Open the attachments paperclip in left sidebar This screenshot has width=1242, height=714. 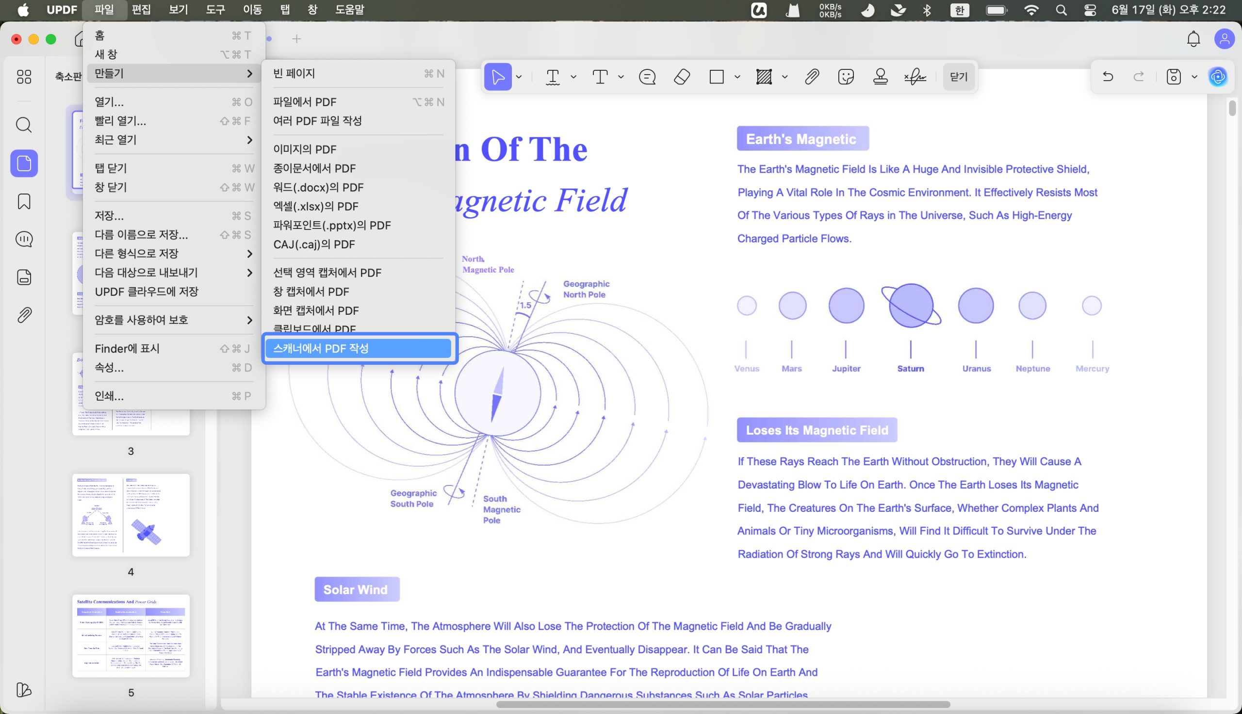click(24, 315)
